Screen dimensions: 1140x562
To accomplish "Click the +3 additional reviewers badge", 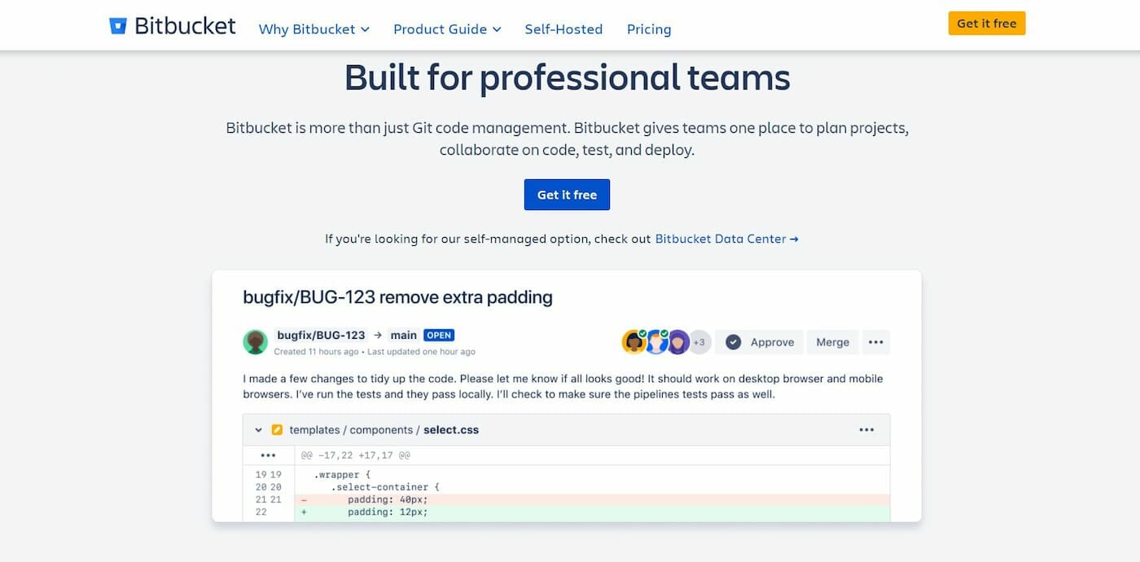I will click(x=699, y=342).
